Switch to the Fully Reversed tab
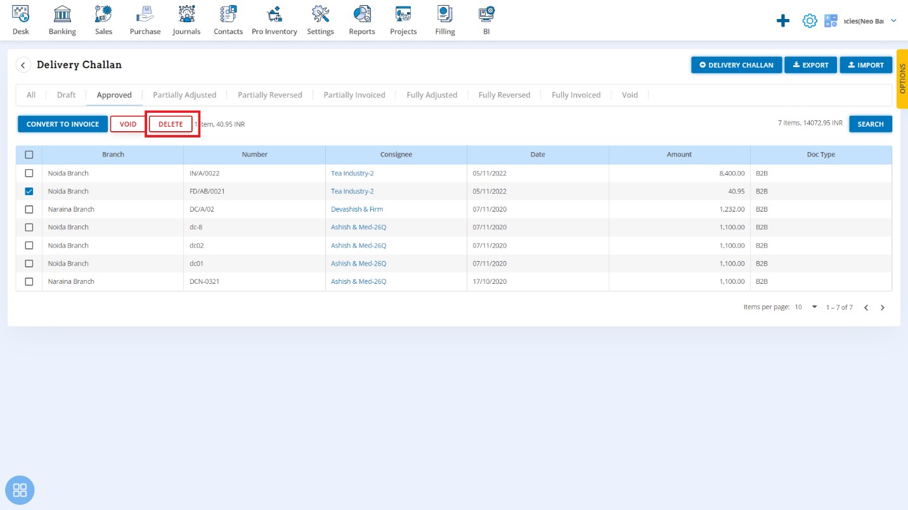This screenshot has width=908, height=510. (504, 95)
